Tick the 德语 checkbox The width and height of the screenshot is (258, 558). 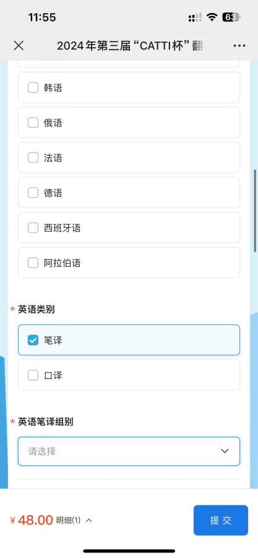[x=33, y=192]
